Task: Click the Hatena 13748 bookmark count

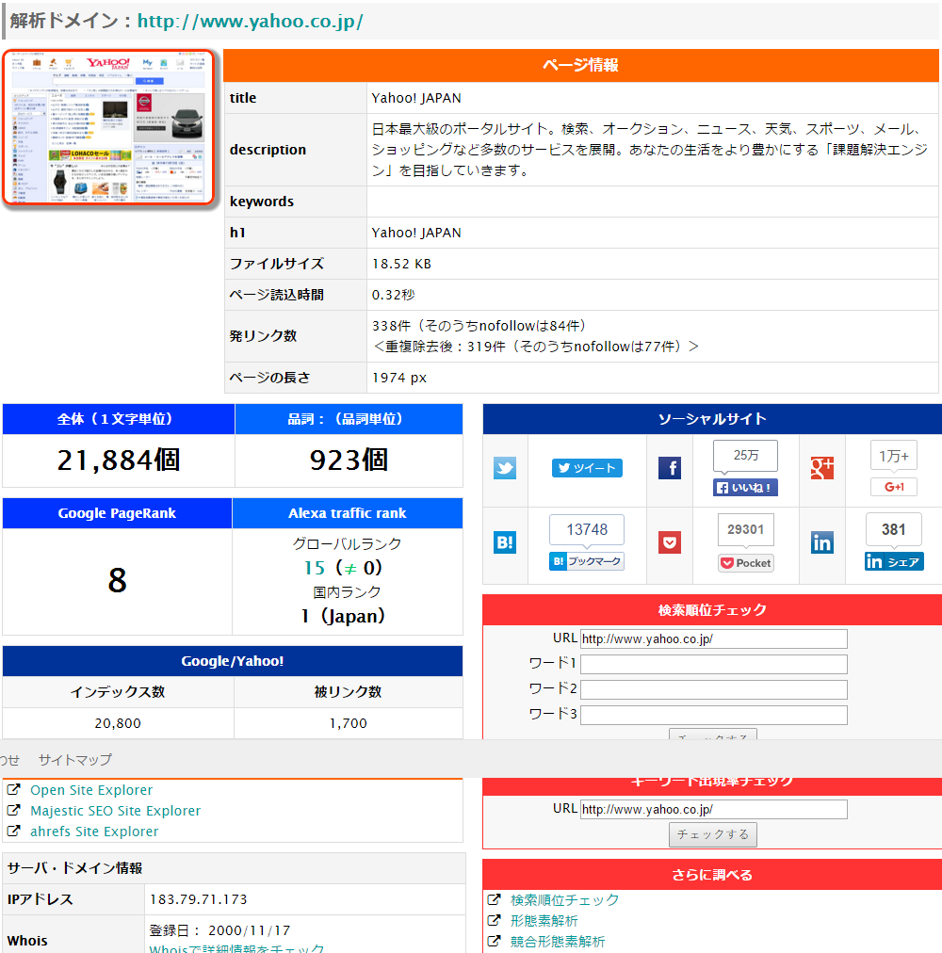Action: pyautogui.click(x=587, y=529)
